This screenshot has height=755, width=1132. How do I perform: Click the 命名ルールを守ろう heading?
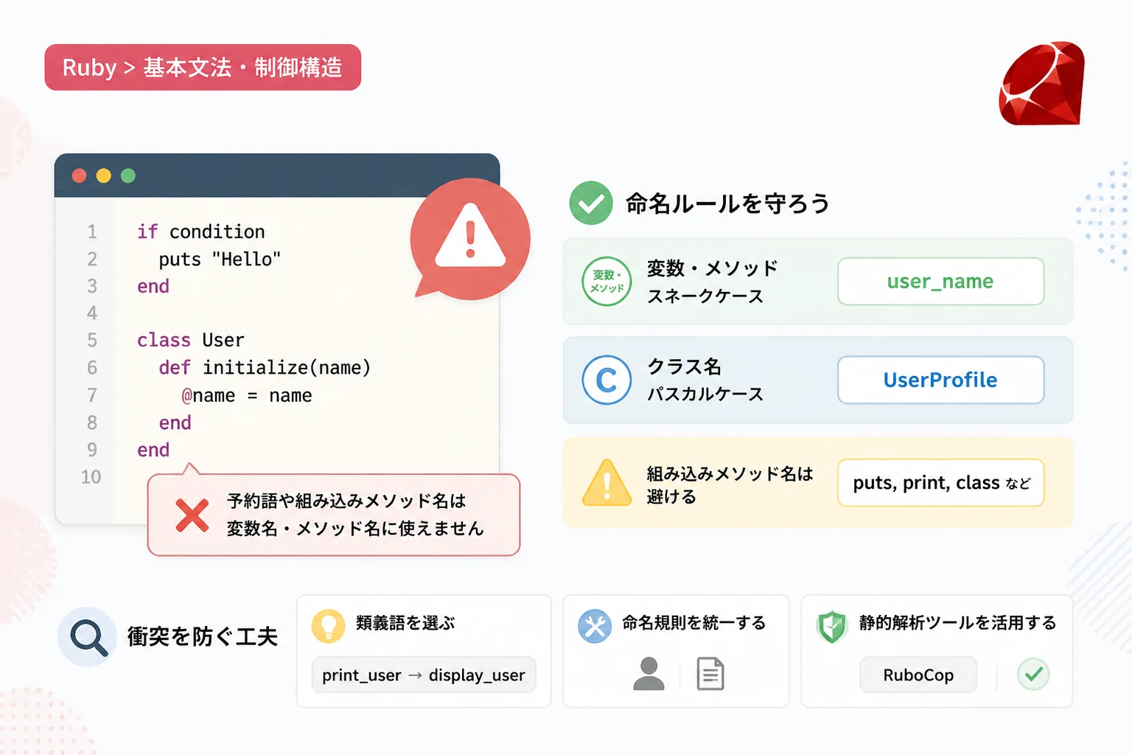tap(727, 203)
